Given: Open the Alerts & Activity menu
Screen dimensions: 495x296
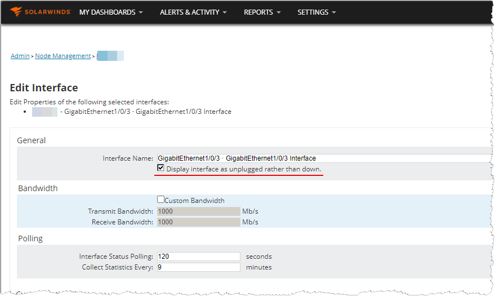Looking at the screenshot, I should coord(193,12).
